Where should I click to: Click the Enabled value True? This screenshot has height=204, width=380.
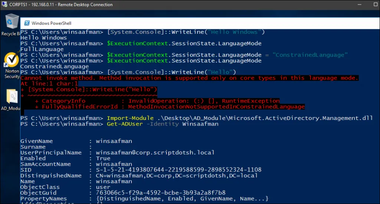(x=103, y=158)
